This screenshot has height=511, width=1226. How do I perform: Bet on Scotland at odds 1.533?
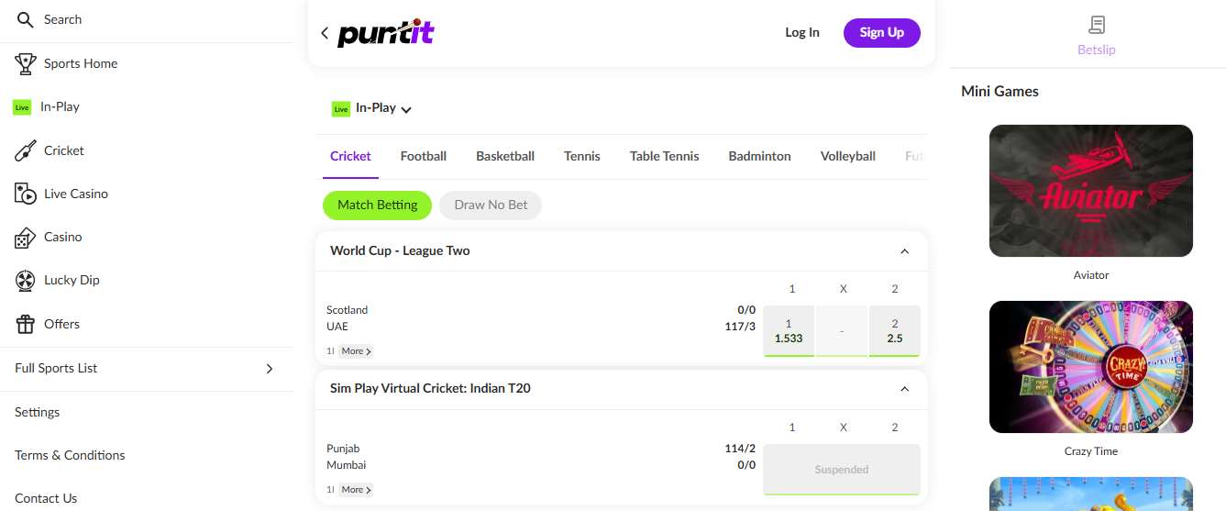tap(789, 330)
